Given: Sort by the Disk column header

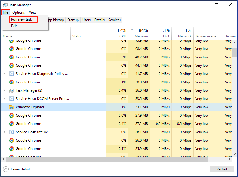Looking at the screenshot, I should coord(161,33).
